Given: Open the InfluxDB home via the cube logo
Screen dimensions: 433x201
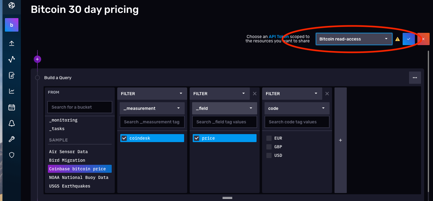Looking at the screenshot, I should 11,5.
